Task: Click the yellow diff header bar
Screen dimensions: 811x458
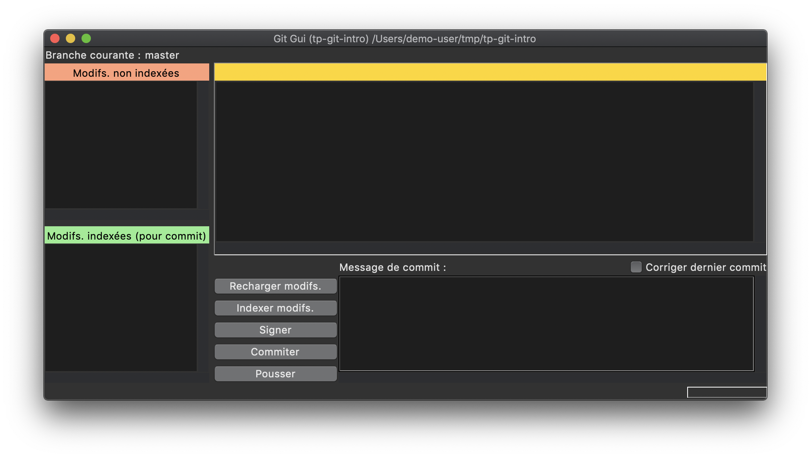Action: (490, 72)
